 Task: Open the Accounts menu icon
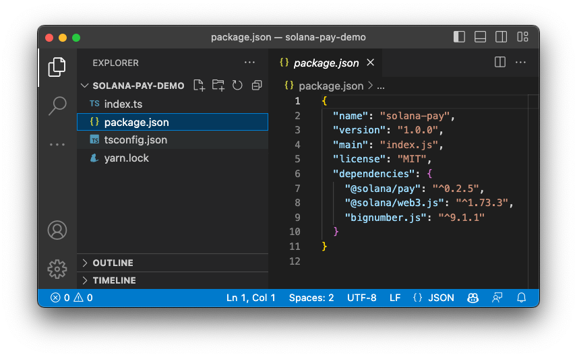(57, 230)
